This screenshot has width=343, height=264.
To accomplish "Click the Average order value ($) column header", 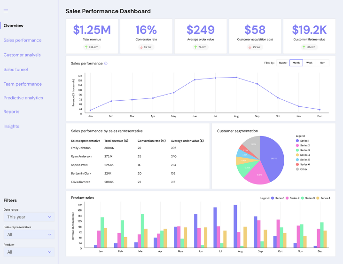I will tap(187, 141).
